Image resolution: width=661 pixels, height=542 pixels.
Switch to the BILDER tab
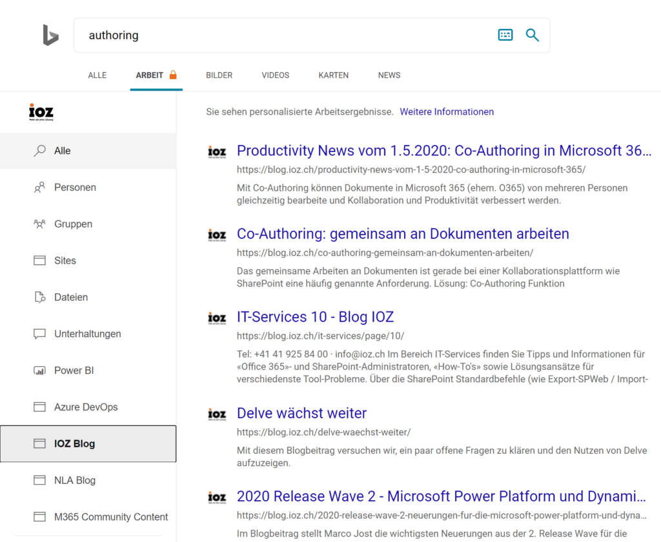coord(219,75)
